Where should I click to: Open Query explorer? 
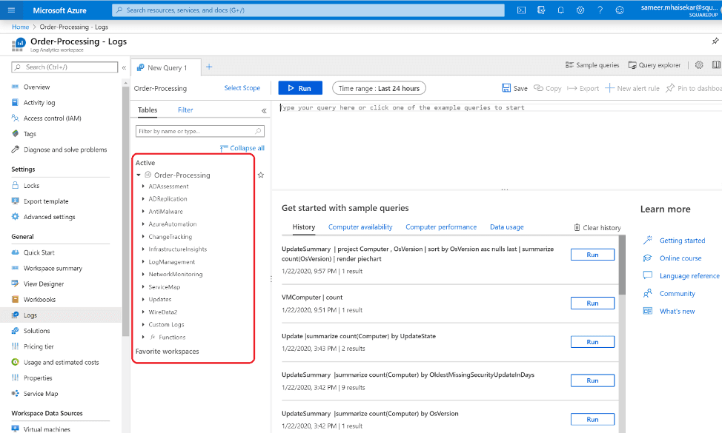653,65
